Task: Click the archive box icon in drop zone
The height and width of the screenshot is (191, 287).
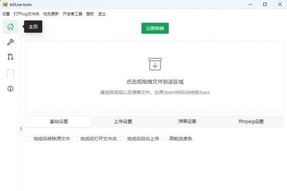Action: coord(155,64)
